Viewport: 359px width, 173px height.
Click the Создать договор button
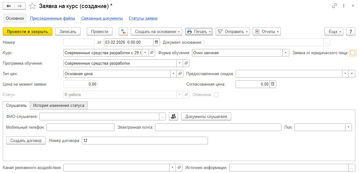[26, 140]
